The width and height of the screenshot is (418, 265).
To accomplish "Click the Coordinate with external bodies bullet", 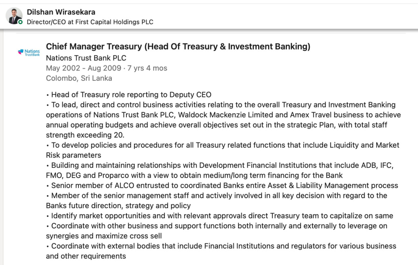I will [221, 251].
